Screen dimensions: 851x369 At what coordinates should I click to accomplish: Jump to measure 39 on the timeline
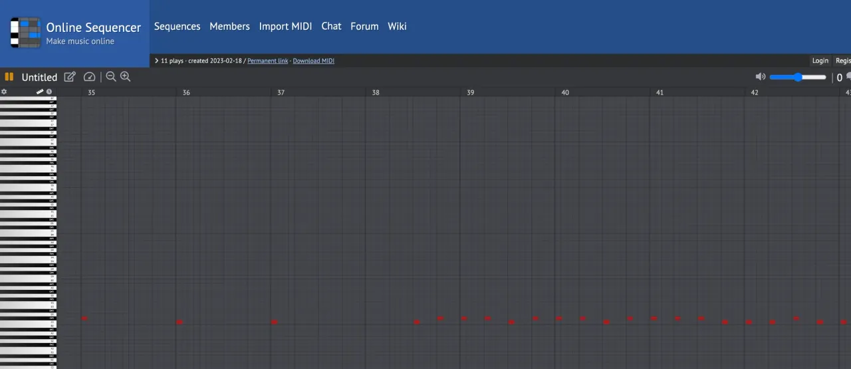470,92
